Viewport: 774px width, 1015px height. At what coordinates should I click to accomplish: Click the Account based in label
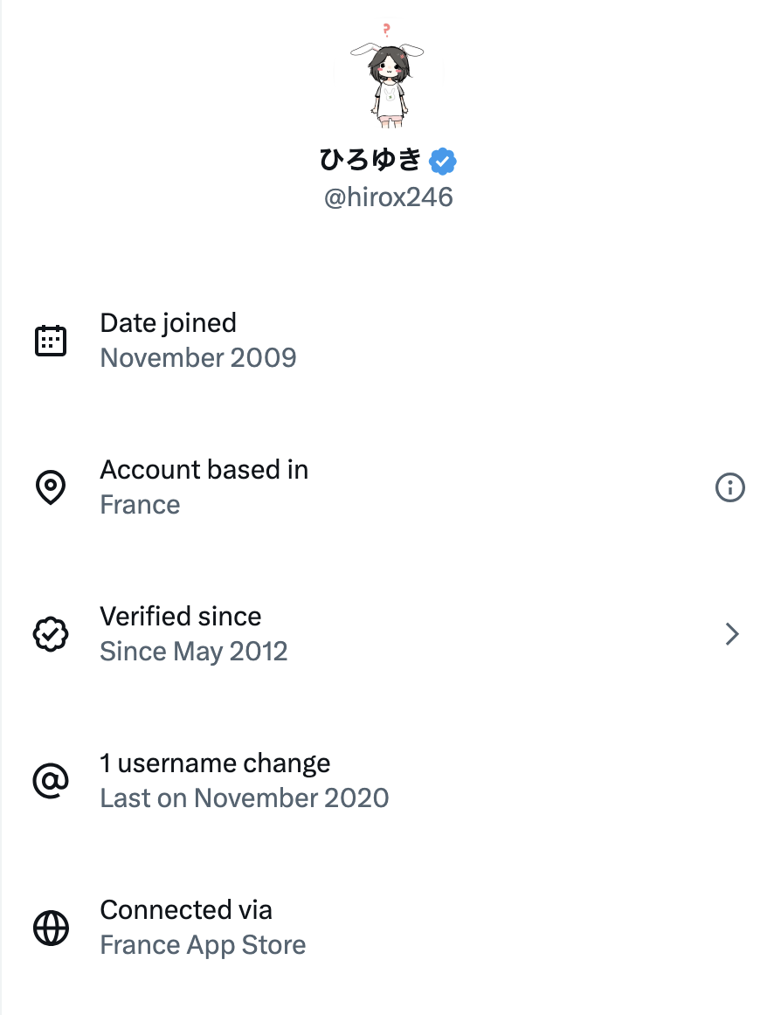tap(204, 470)
